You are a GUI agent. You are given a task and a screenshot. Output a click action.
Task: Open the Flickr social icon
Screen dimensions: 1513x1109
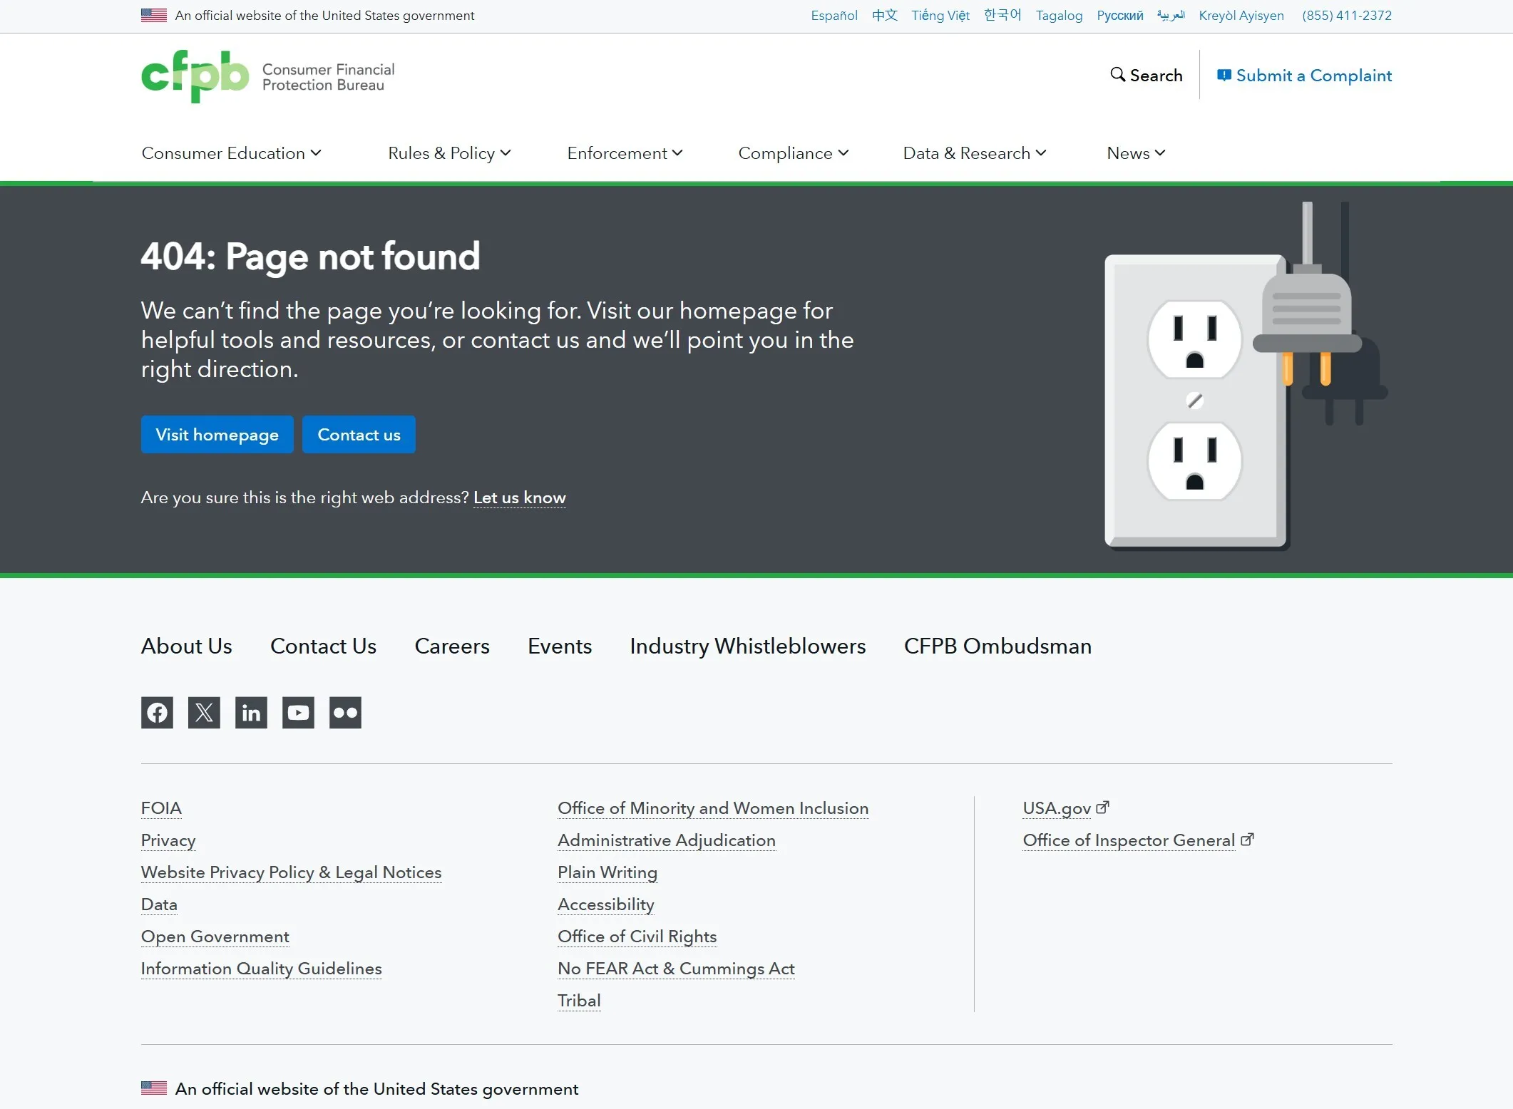tap(345, 713)
